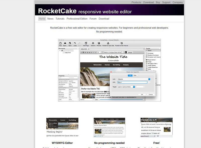Click Cancel in Create new Hyperlink dialog
Screen dimensions: 201x148
pos(150,95)
